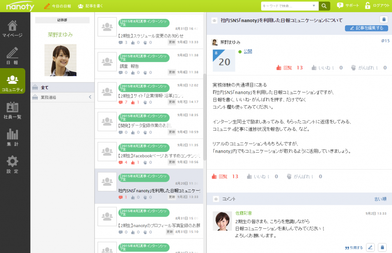Click the magnifier search button
Viewport: 392px width, 253px height.
coord(324,6)
